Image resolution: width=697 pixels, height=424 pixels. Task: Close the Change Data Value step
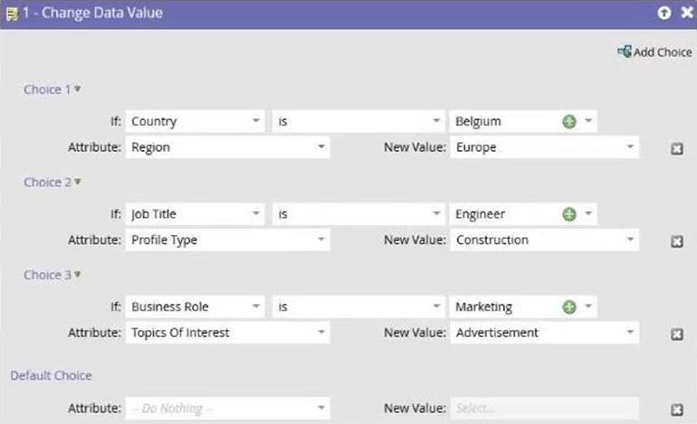[683, 13]
